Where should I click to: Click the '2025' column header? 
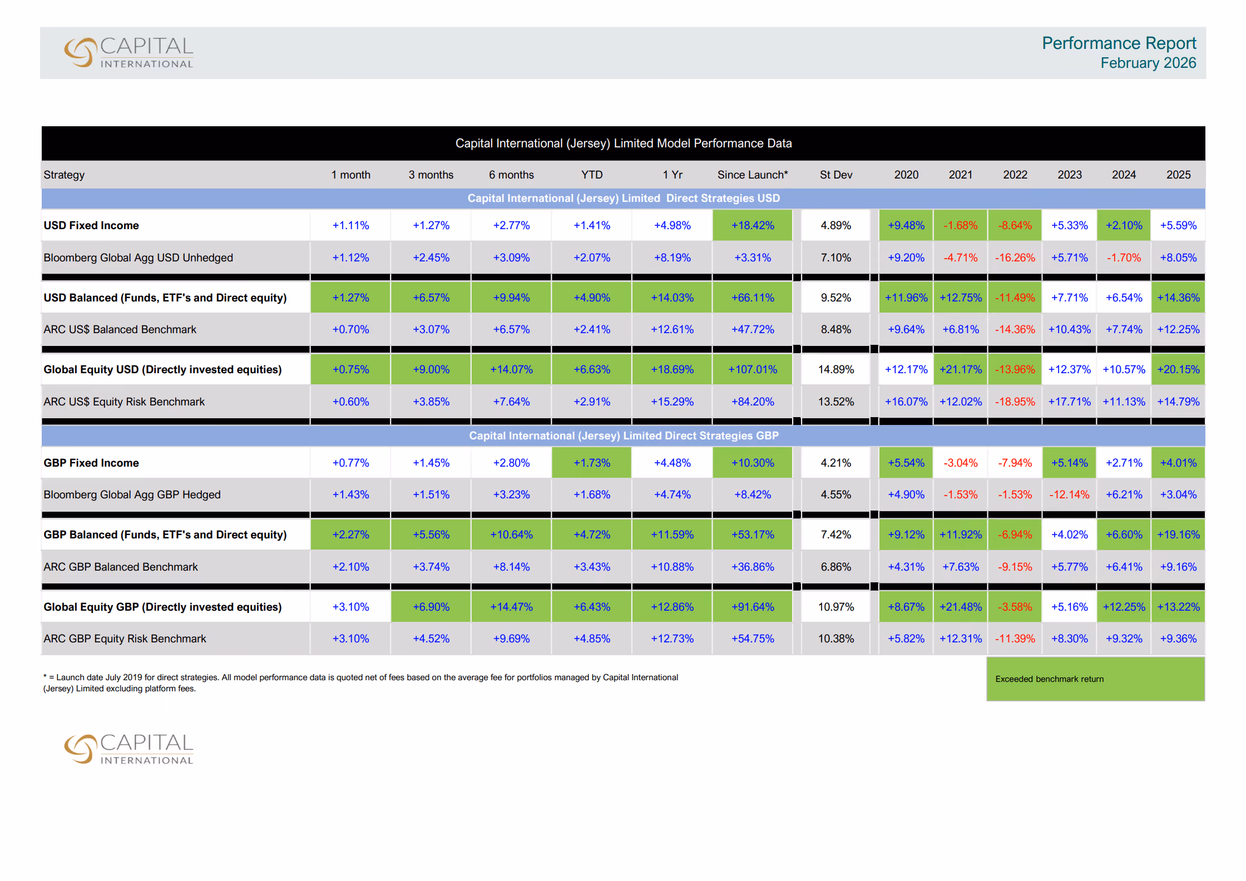click(x=1178, y=175)
